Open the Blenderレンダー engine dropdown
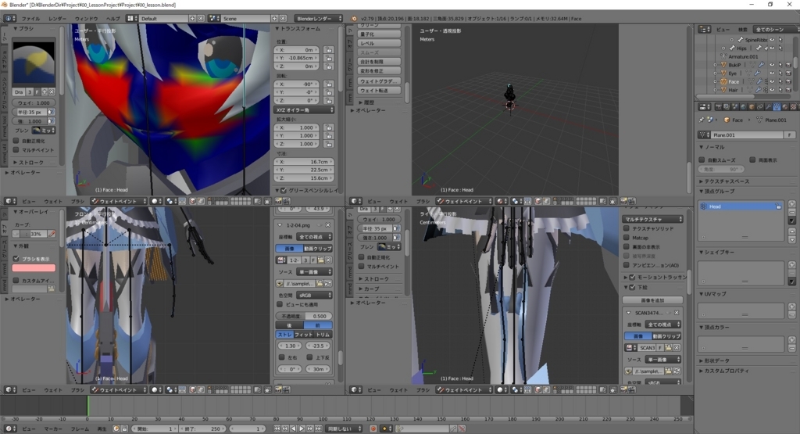 point(319,19)
